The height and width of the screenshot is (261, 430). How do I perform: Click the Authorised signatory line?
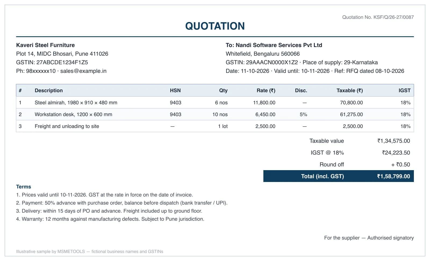pos(369,238)
